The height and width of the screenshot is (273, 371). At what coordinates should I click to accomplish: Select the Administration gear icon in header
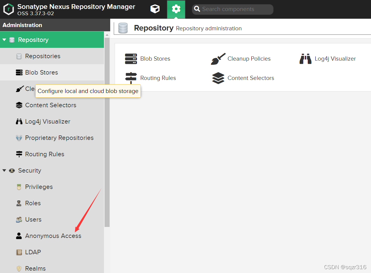coord(176,9)
